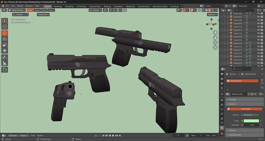Switch orthographic/perspective grid icon in viewport

[215, 48]
